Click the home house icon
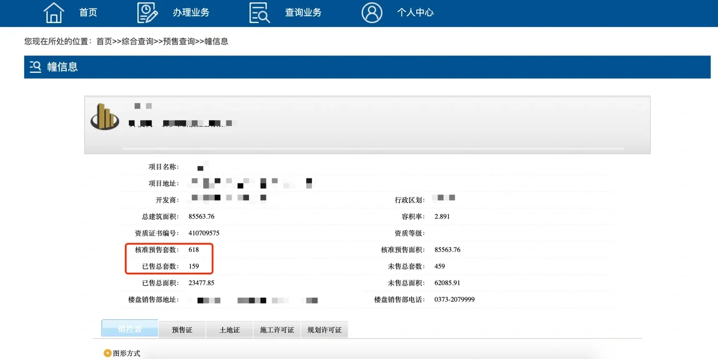This screenshot has height=359, width=718. point(54,12)
